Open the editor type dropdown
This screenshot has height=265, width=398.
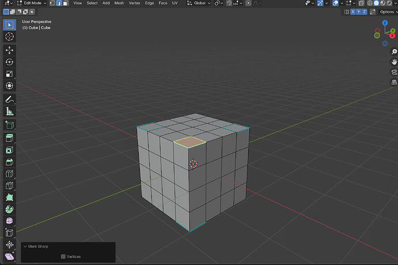pyautogui.click(x=9, y=3)
